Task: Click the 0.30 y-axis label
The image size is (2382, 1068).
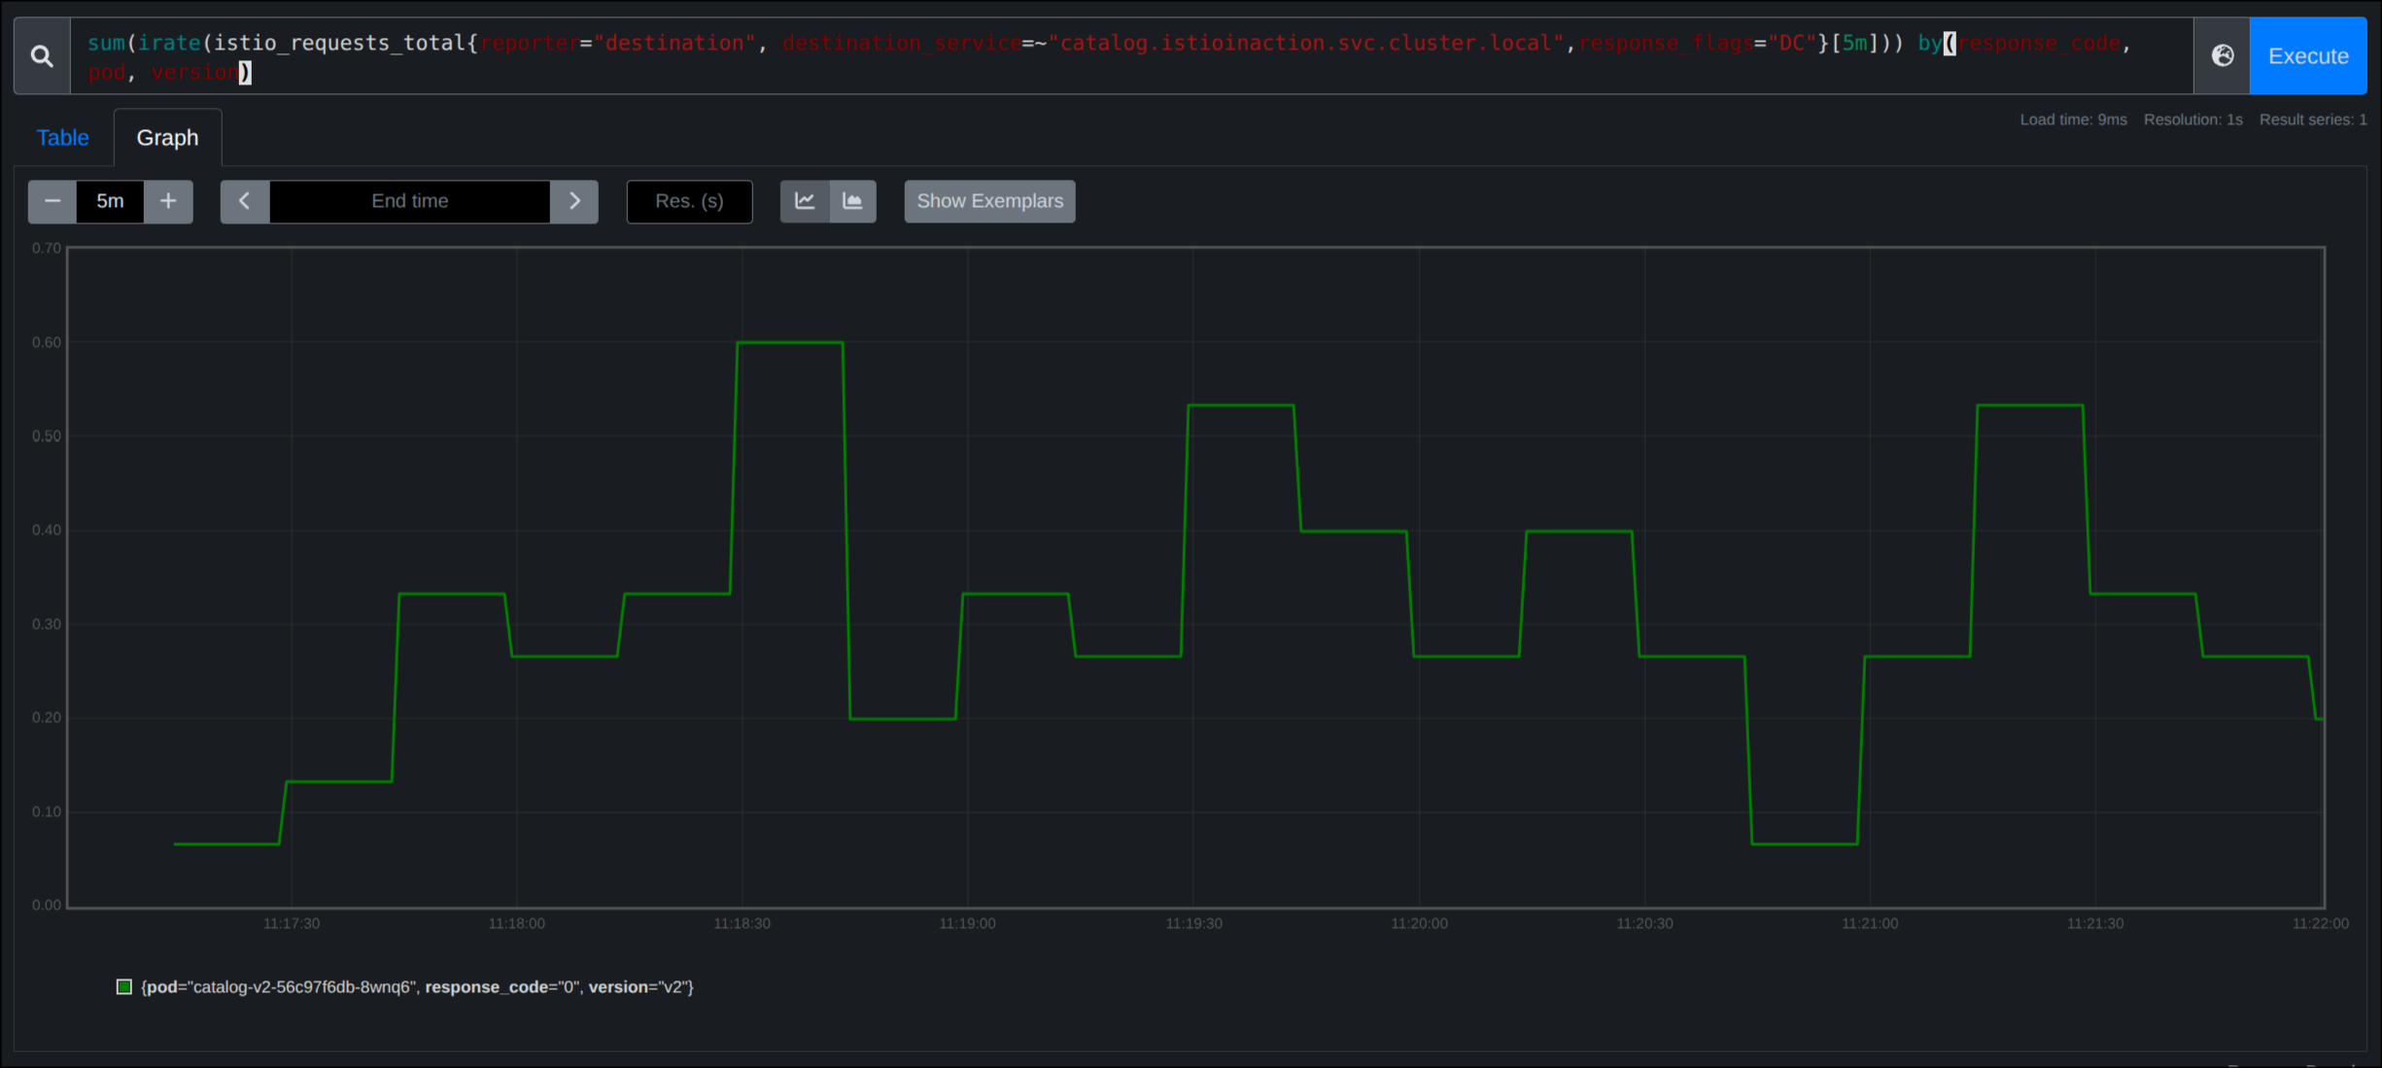Action: pyautogui.click(x=47, y=624)
